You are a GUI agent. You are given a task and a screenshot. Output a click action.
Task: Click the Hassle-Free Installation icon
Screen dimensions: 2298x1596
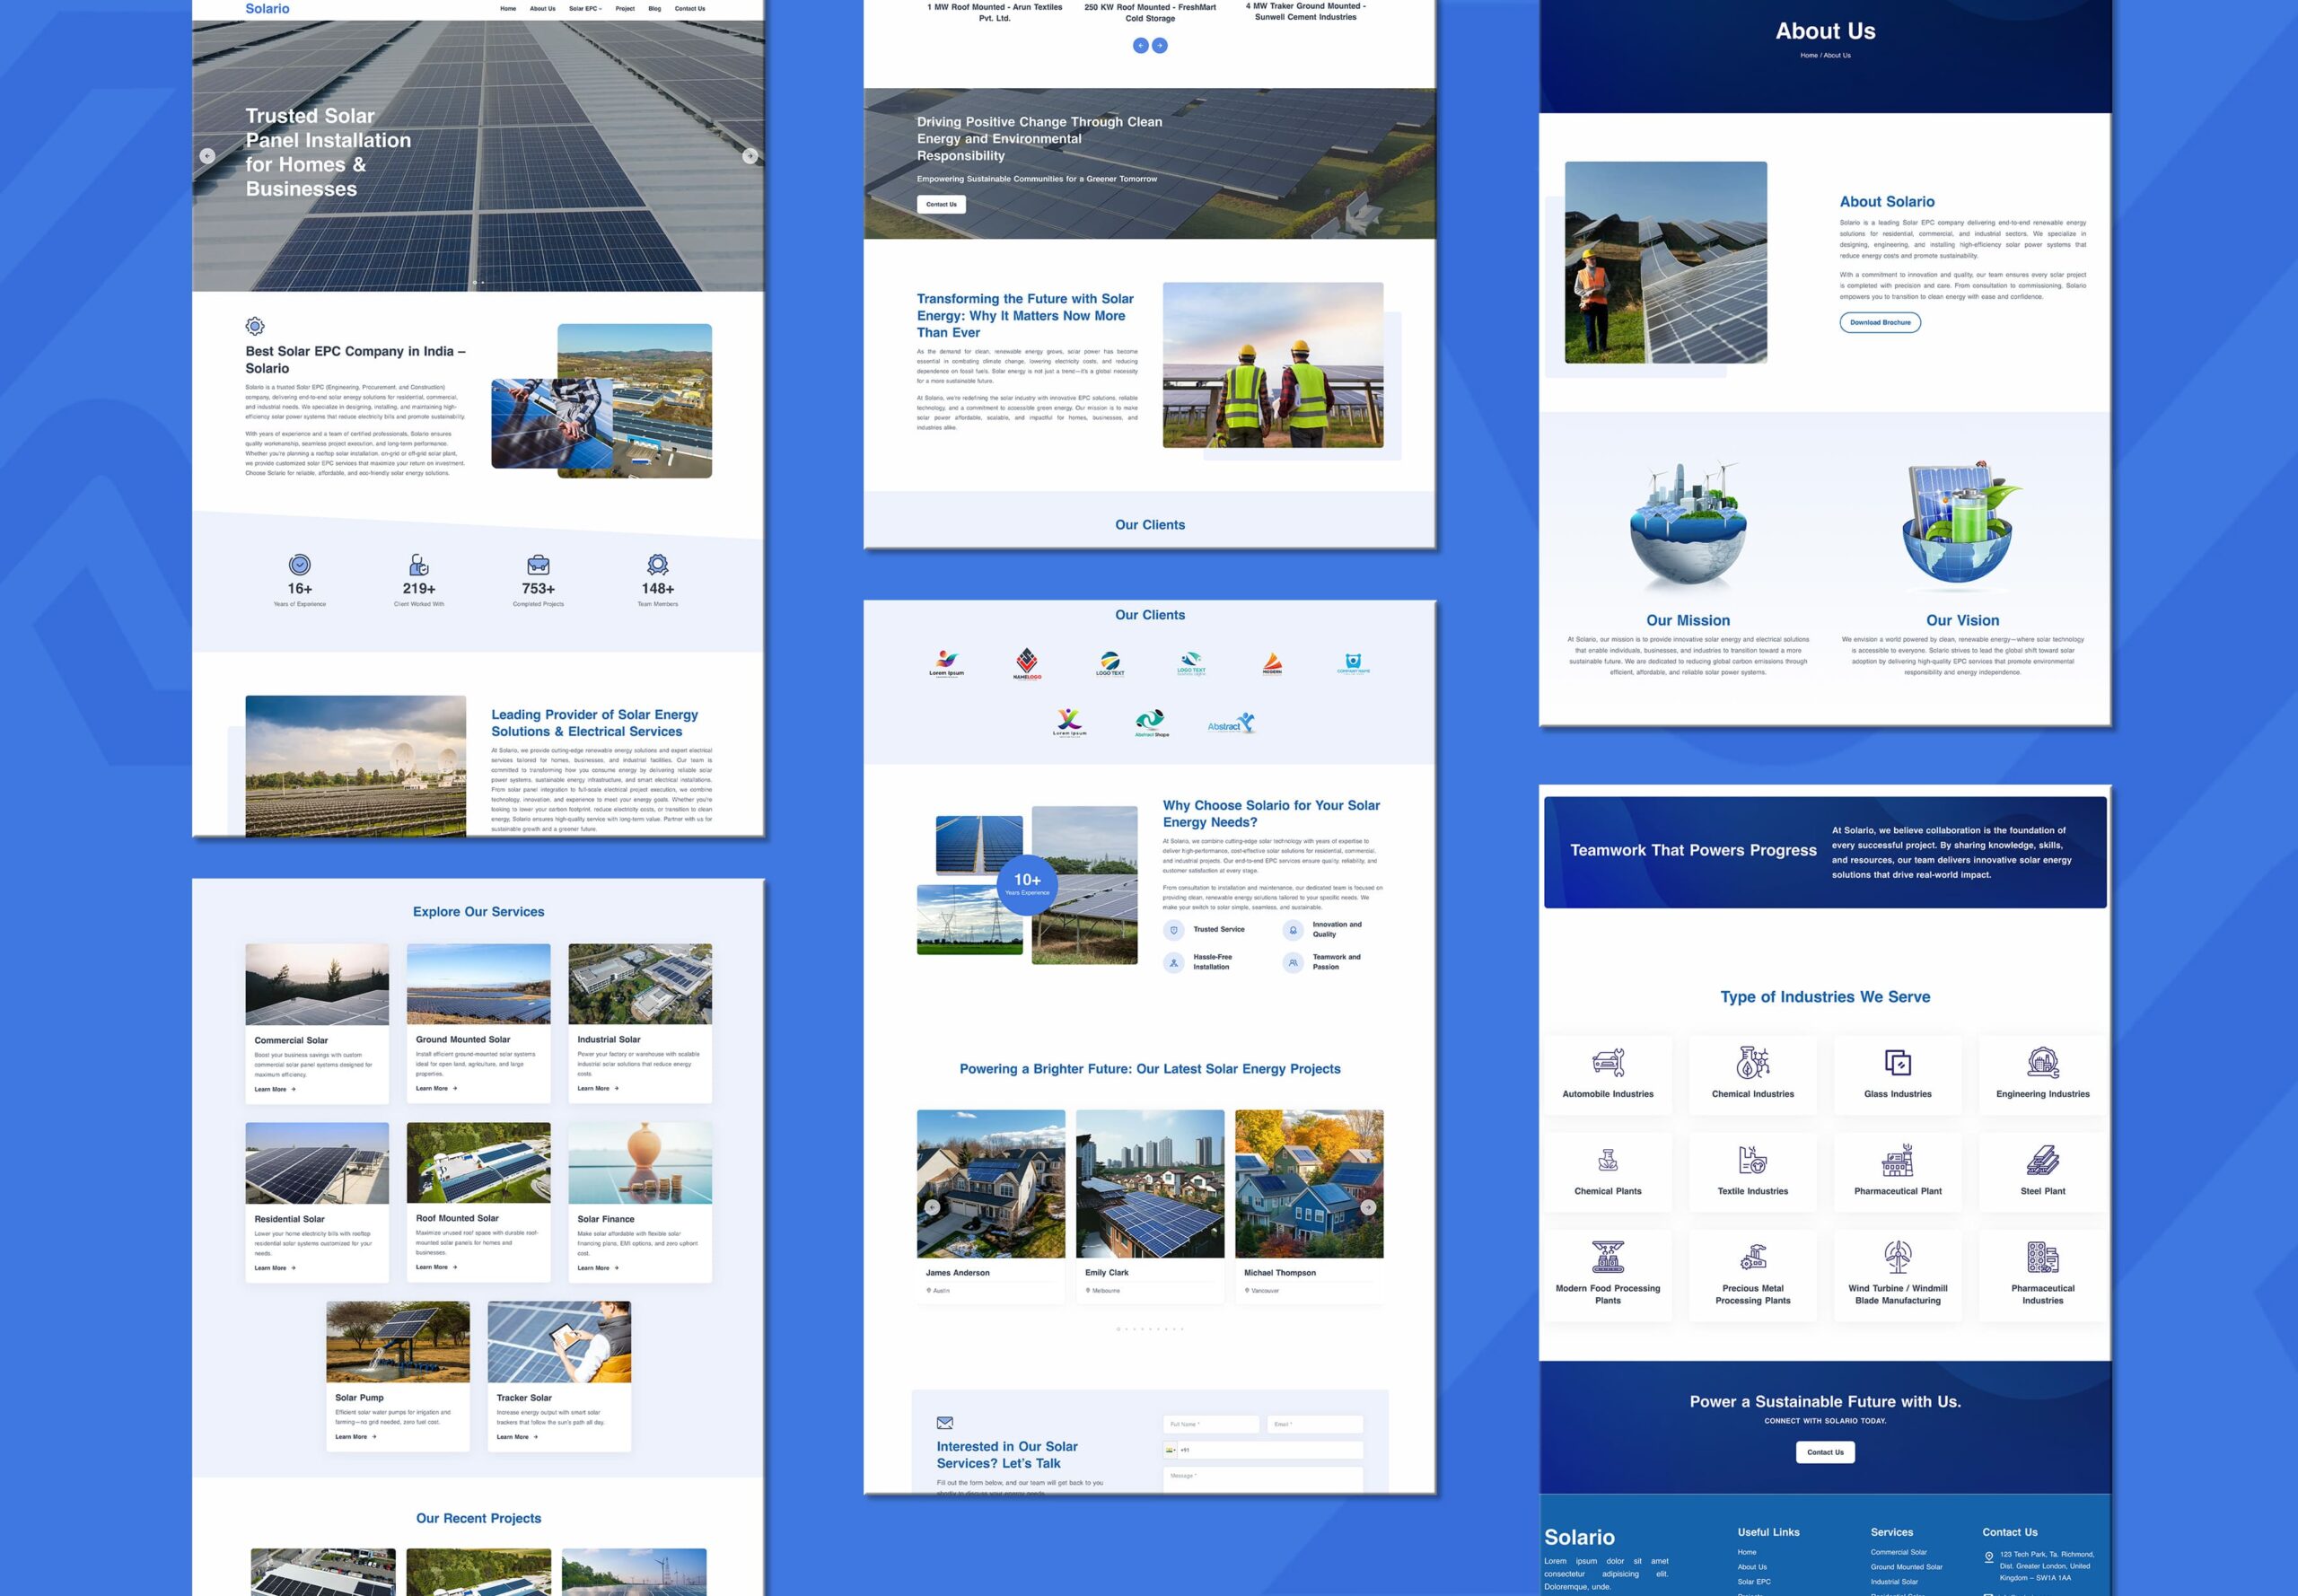tap(1174, 962)
